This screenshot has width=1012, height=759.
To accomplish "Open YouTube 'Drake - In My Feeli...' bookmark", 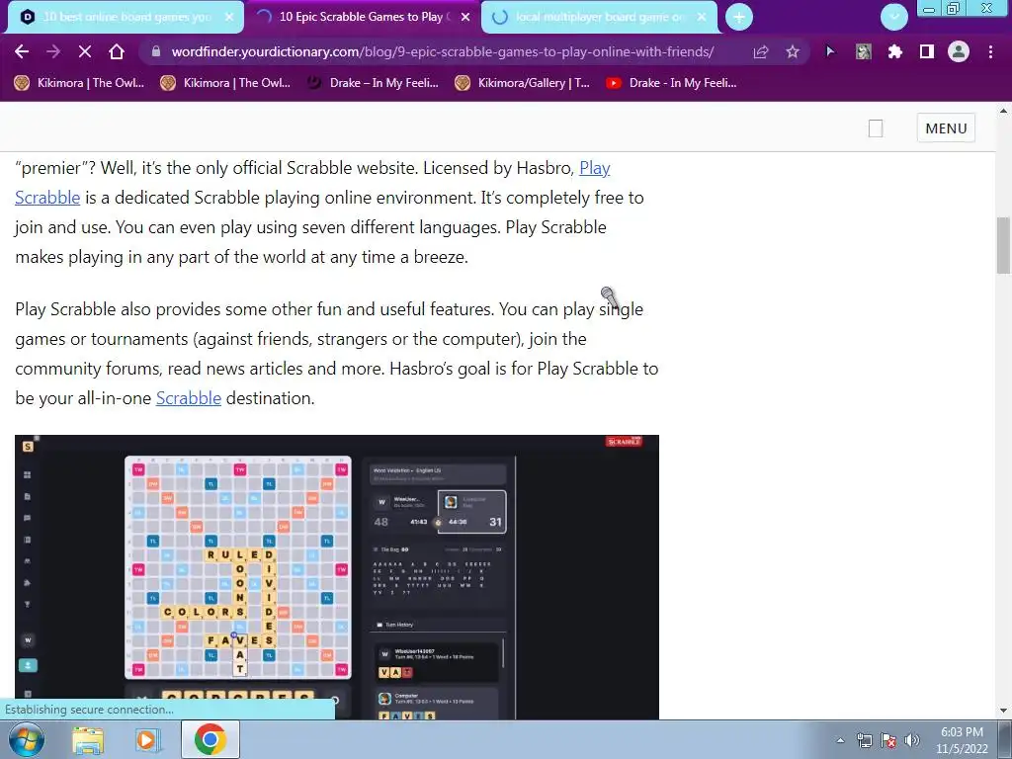I will (x=671, y=83).
